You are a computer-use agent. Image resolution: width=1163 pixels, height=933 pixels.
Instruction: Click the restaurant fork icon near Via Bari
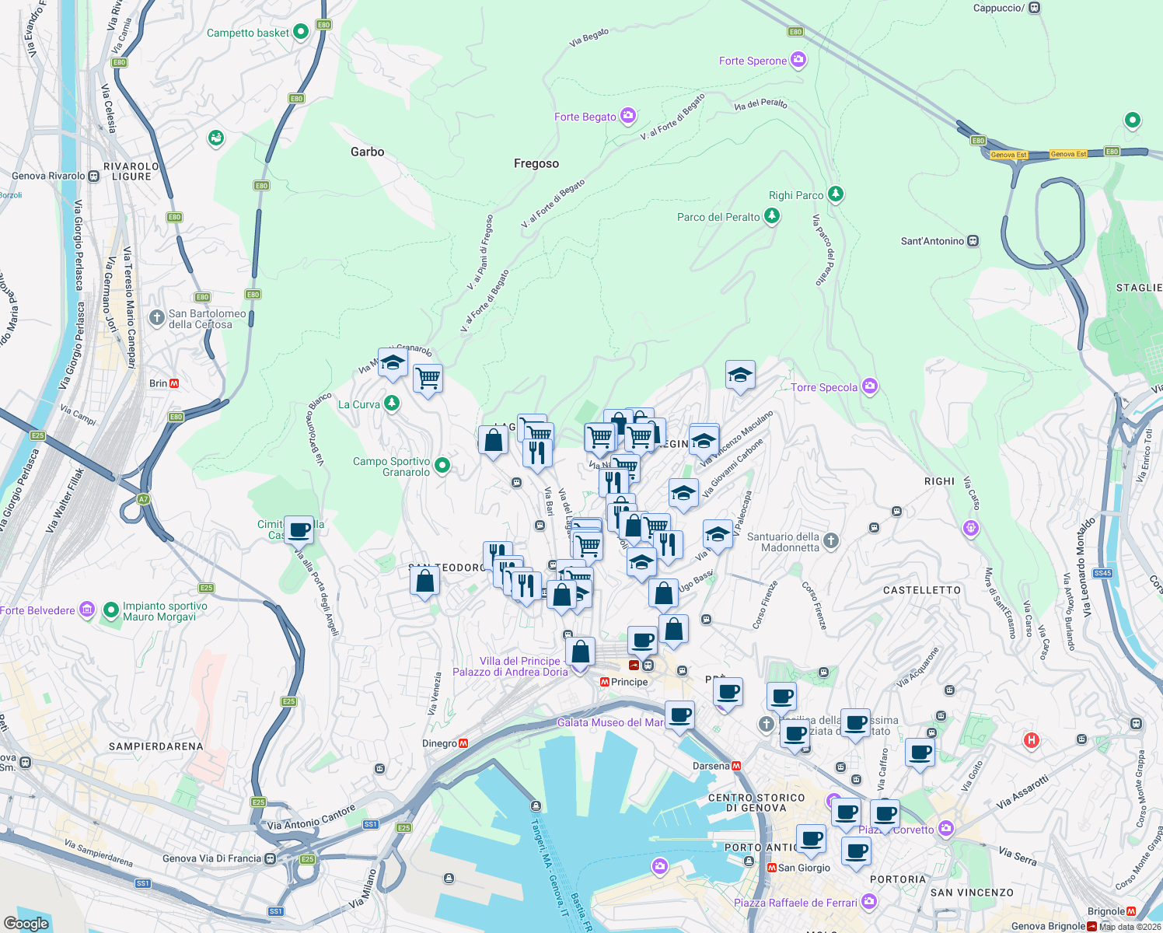pos(536,451)
